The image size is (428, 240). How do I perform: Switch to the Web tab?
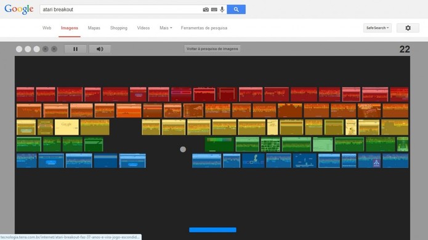point(47,28)
